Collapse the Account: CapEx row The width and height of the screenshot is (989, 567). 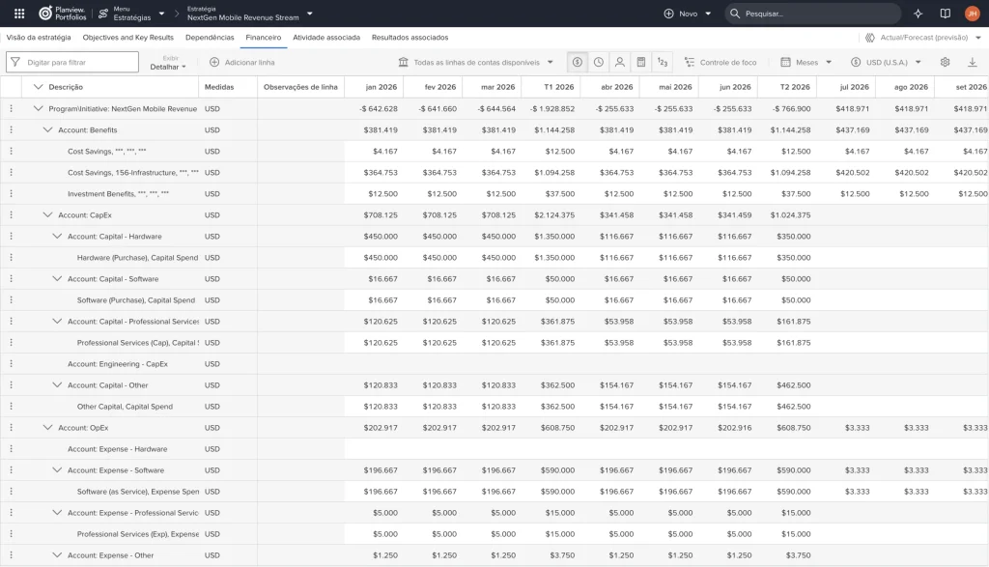[47, 214]
